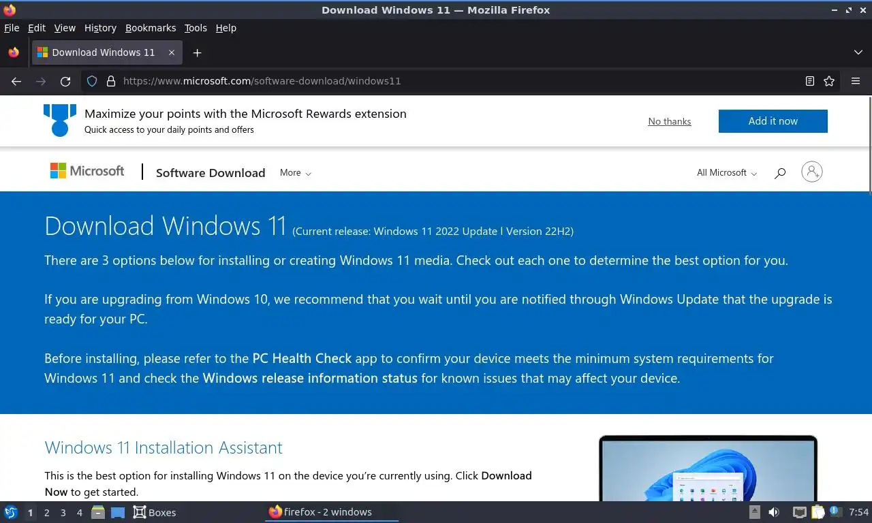Image resolution: width=872 pixels, height=523 pixels.
Task: Click the Windows 11 laptop image
Action: click(708, 469)
